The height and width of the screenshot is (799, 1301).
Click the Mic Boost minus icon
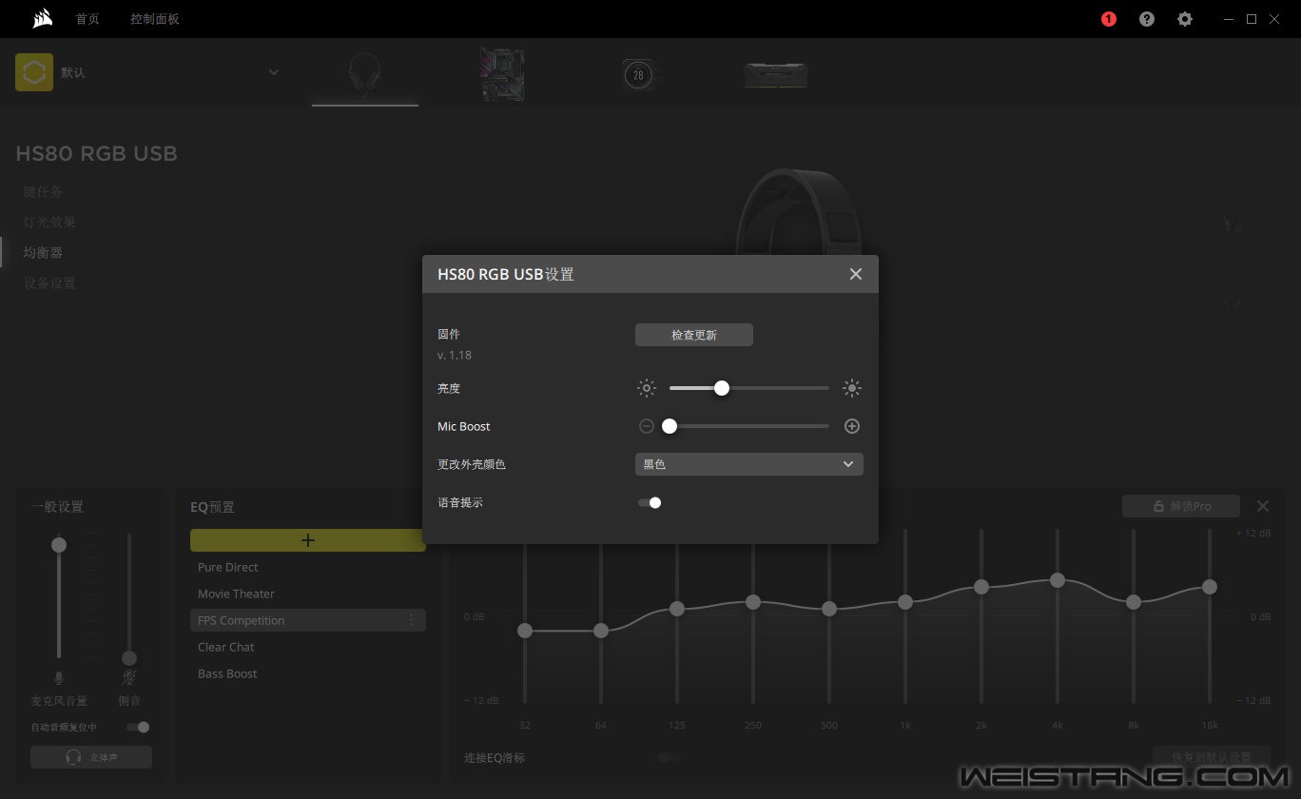[x=647, y=426]
